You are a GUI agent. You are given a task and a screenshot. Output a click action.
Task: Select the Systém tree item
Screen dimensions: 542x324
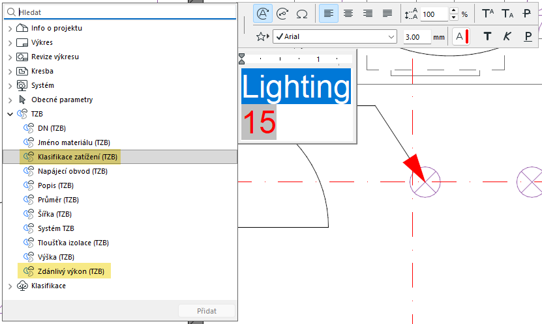point(42,85)
